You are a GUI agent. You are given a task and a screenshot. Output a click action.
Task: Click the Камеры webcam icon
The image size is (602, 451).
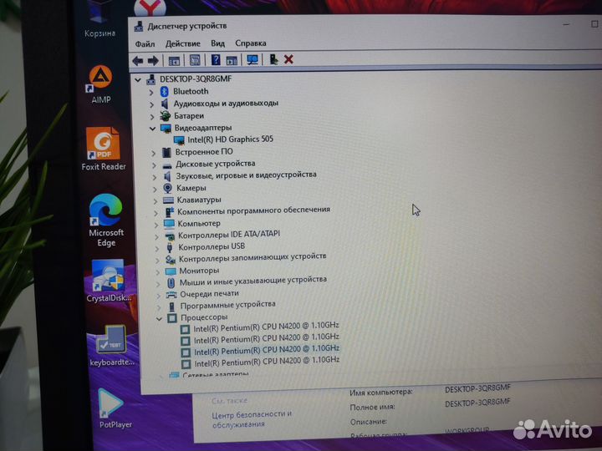(167, 188)
